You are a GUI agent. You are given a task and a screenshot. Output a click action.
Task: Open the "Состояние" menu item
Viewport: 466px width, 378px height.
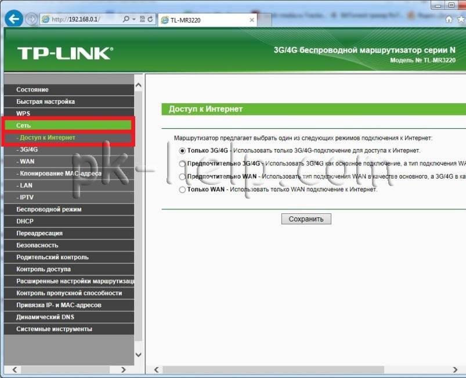tap(69, 90)
